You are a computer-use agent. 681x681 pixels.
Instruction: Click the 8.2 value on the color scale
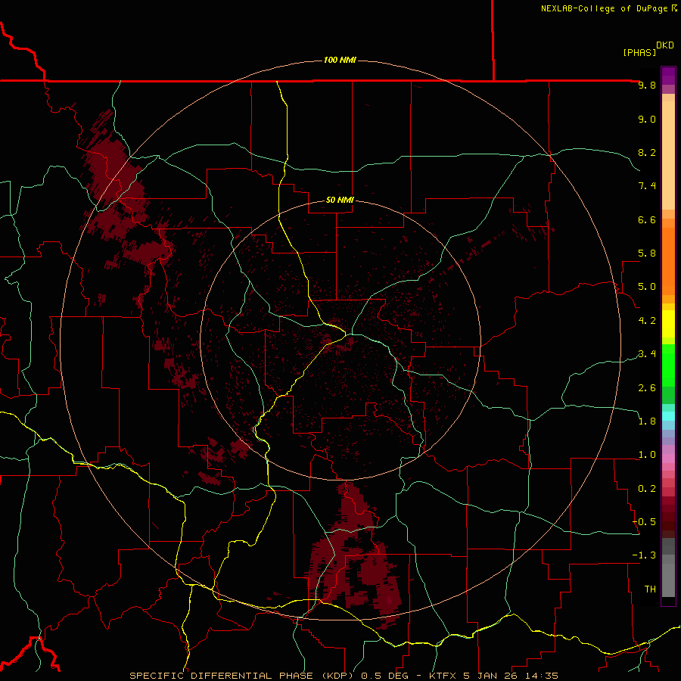coord(647,152)
